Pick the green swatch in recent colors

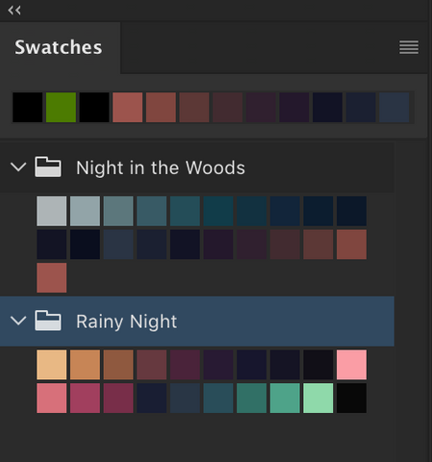pos(61,108)
